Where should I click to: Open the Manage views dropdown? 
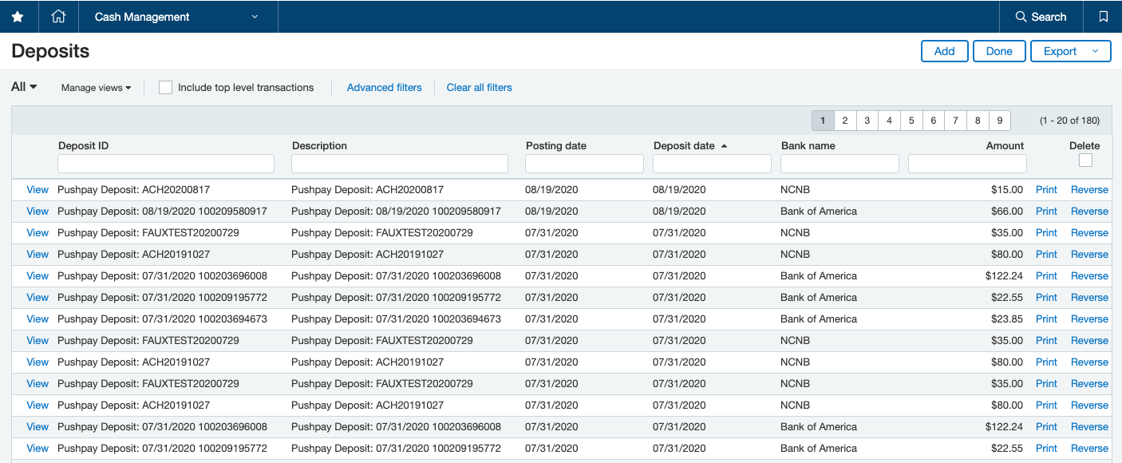(95, 88)
